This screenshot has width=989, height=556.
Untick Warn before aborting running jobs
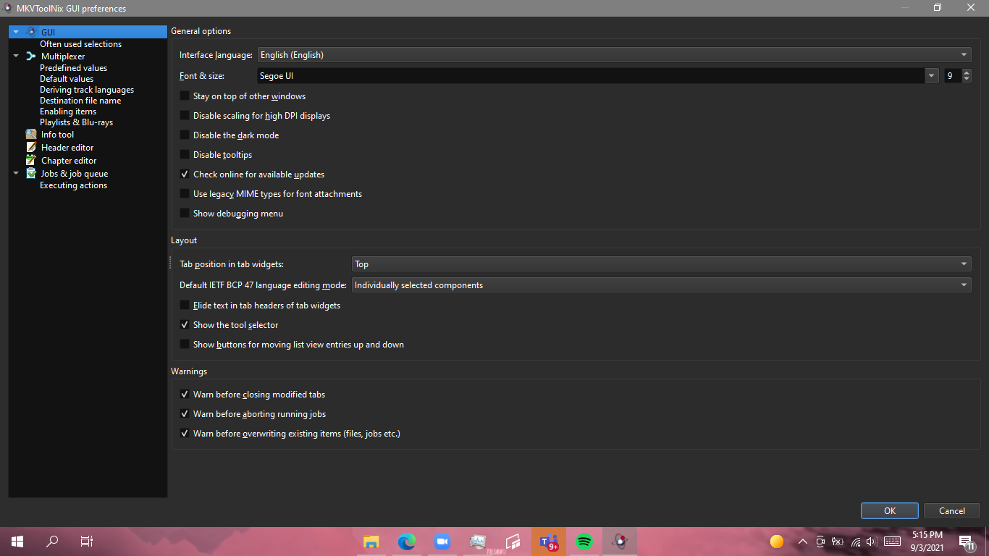(185, 414)
